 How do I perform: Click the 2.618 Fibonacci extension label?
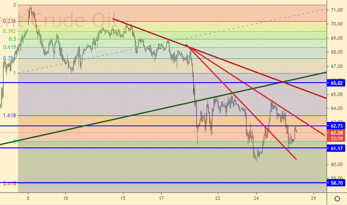(x=9, y=183)
